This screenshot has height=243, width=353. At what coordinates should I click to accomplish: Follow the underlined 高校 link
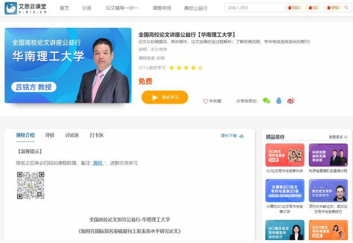click(98, 163)
